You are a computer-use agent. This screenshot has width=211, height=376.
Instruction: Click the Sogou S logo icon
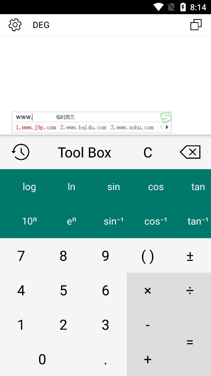tap(166, 117)
